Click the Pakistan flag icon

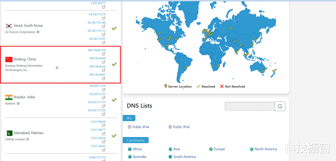point(9,133)
